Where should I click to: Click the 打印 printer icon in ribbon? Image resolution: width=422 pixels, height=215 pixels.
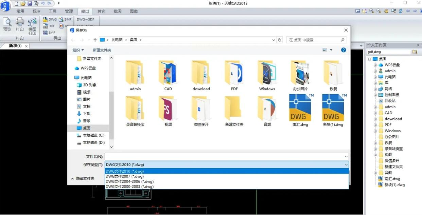coord(20,25)
